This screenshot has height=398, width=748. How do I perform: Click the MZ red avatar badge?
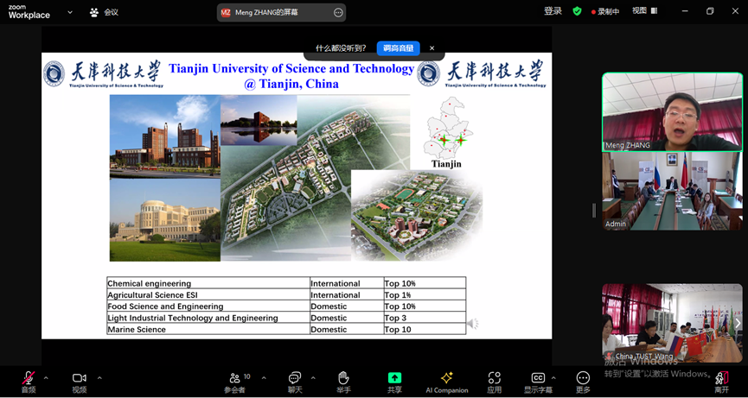[x=226, y=13]
